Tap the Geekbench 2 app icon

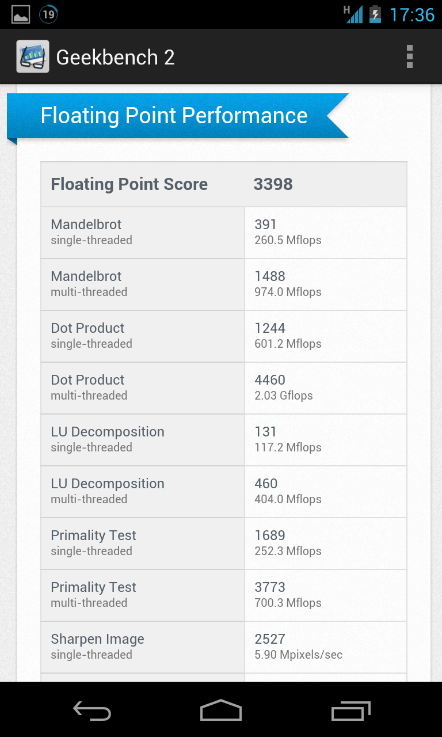pyautogui.click(x=32, y=56)
